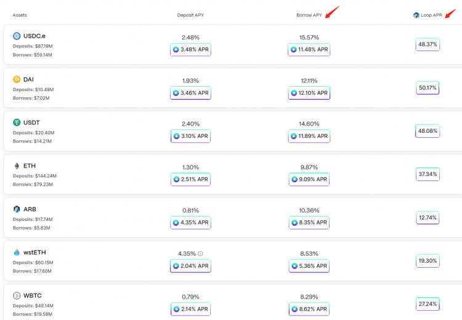Sort by Borrow APY column header
The width and height of the screenshot is (462, 320).
[x=309, y=15]
